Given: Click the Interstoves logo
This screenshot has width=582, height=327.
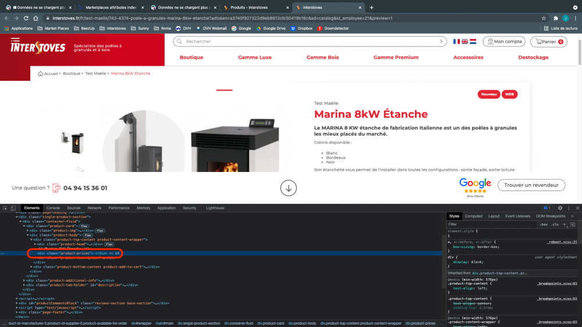Looking at the screenshot, I should click(38, 46).
